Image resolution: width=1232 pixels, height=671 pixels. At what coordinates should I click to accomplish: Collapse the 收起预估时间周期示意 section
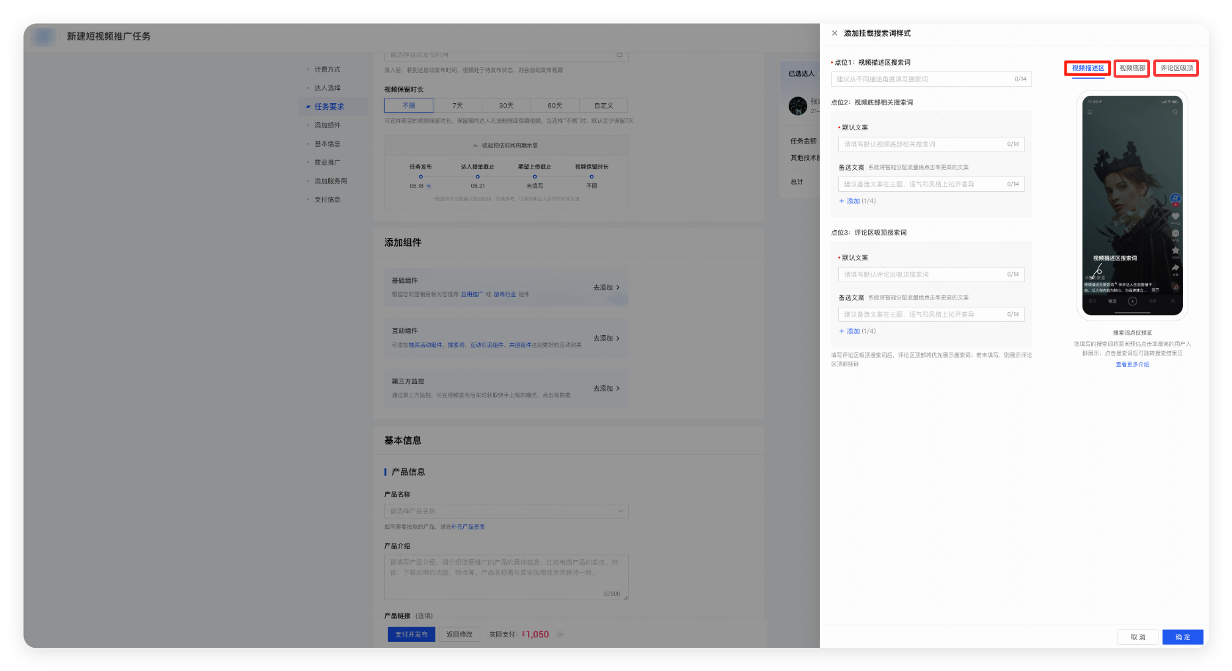click(506, 145)
